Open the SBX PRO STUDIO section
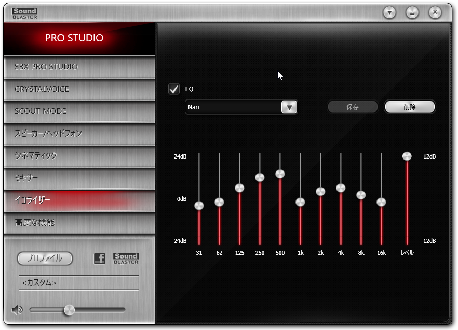 coord(79,67)
